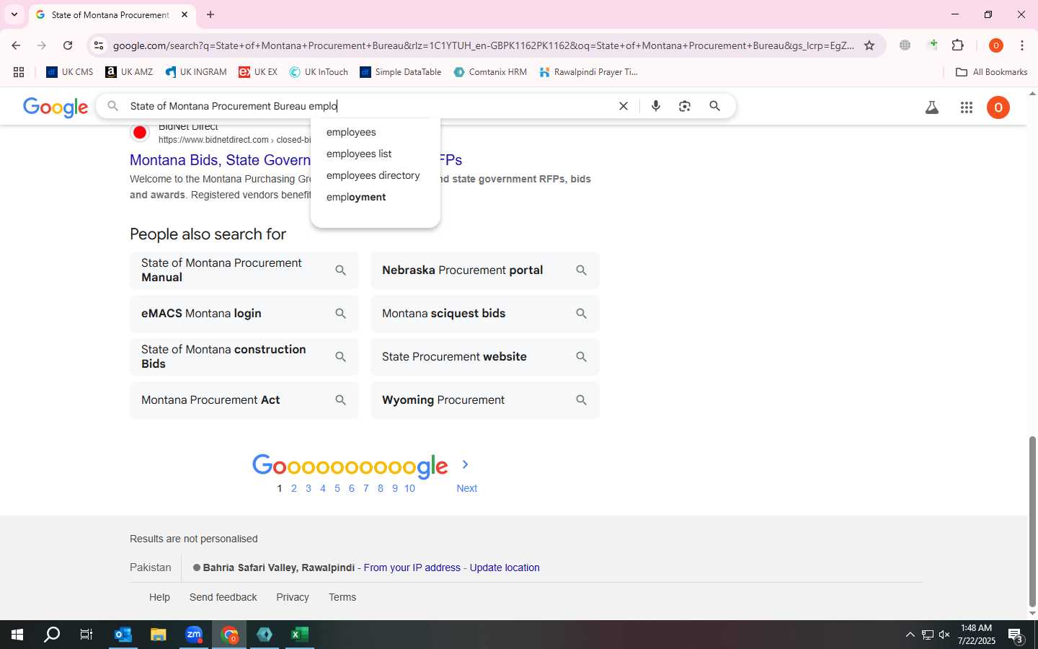This screenshot has width=1038, height=649.
Task: Go to the Google homepage via the logo
Action: [56, 107]
